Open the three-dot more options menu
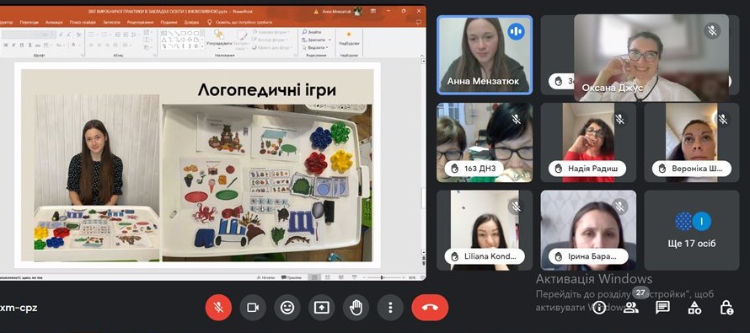This screenshot has height=333, width=750. 390,308
